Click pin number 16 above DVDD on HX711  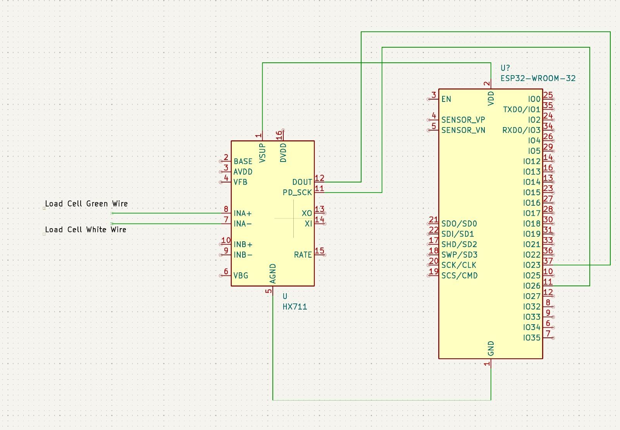point(279,135)
